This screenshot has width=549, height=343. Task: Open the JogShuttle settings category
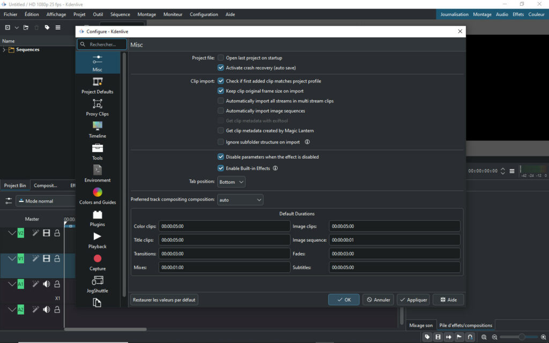tap(98, 285)
